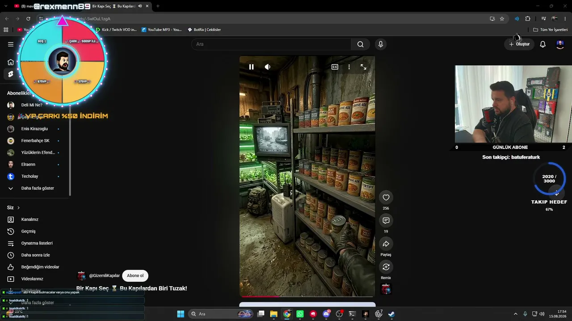Reload the page in Chrome
The image size is (572, 321).
[28, 19]
